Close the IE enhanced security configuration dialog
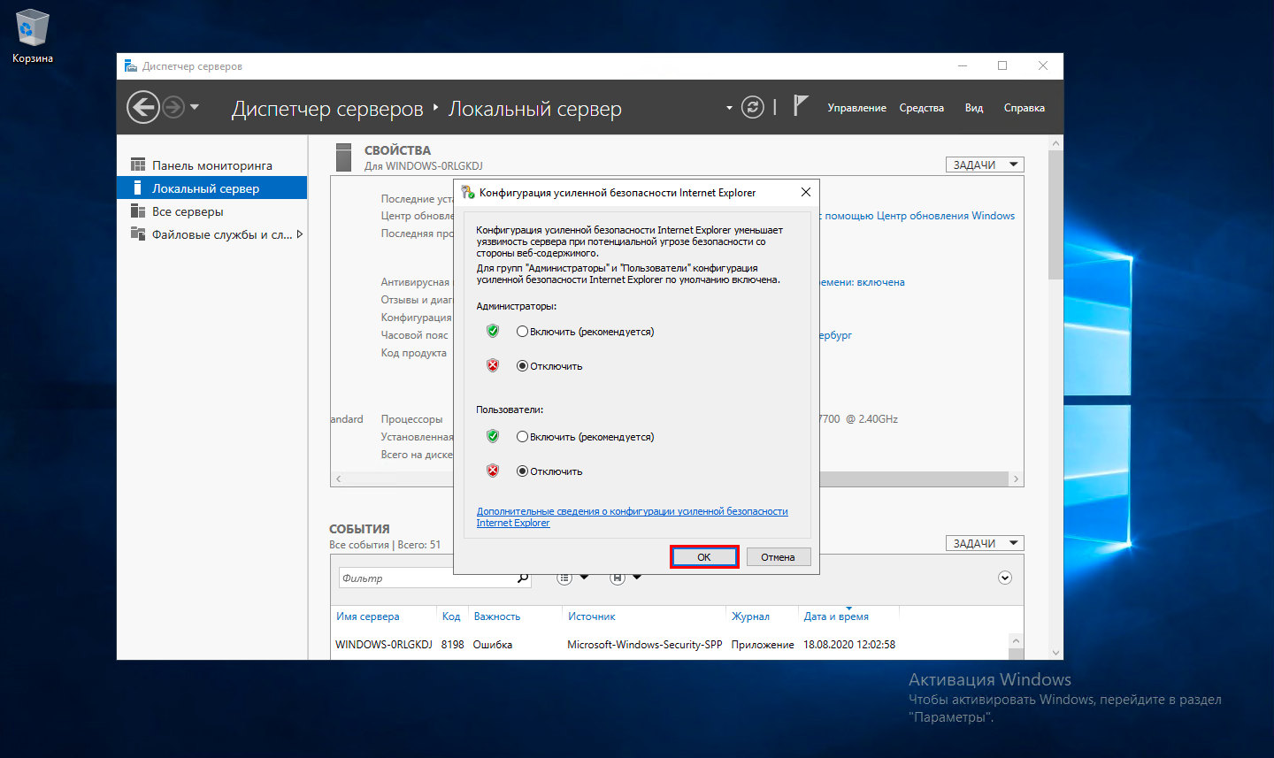 [805, 192]
